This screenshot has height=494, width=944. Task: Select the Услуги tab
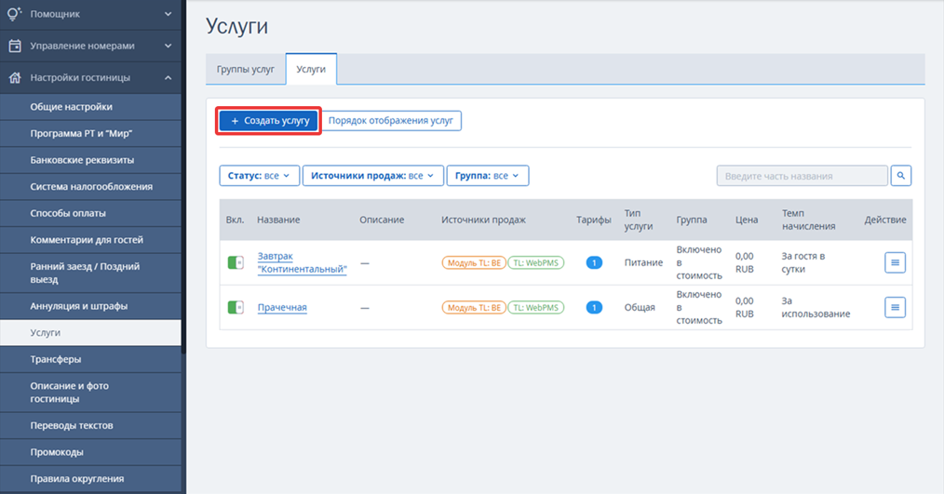click(x=311, y=69)
